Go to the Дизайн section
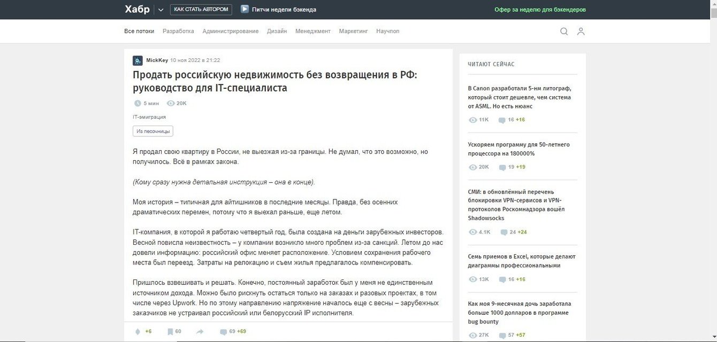The width and height of the screenshot is (717, 342). (x=277, y=31)
